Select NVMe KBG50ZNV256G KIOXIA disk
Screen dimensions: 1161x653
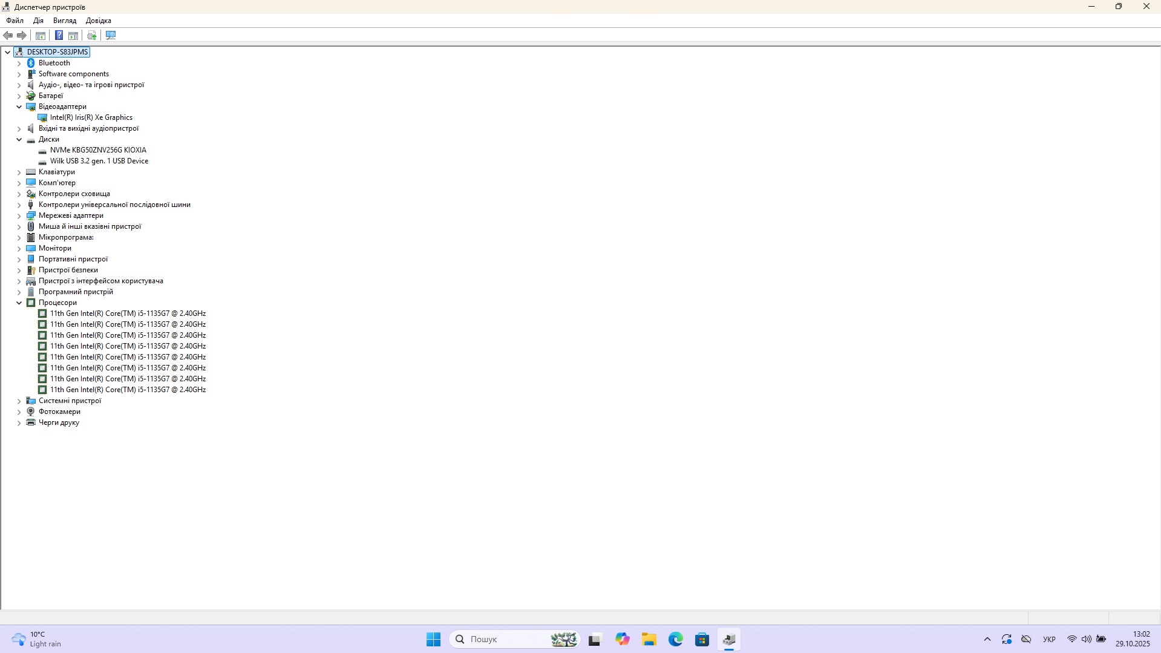[x=98, y=150]
